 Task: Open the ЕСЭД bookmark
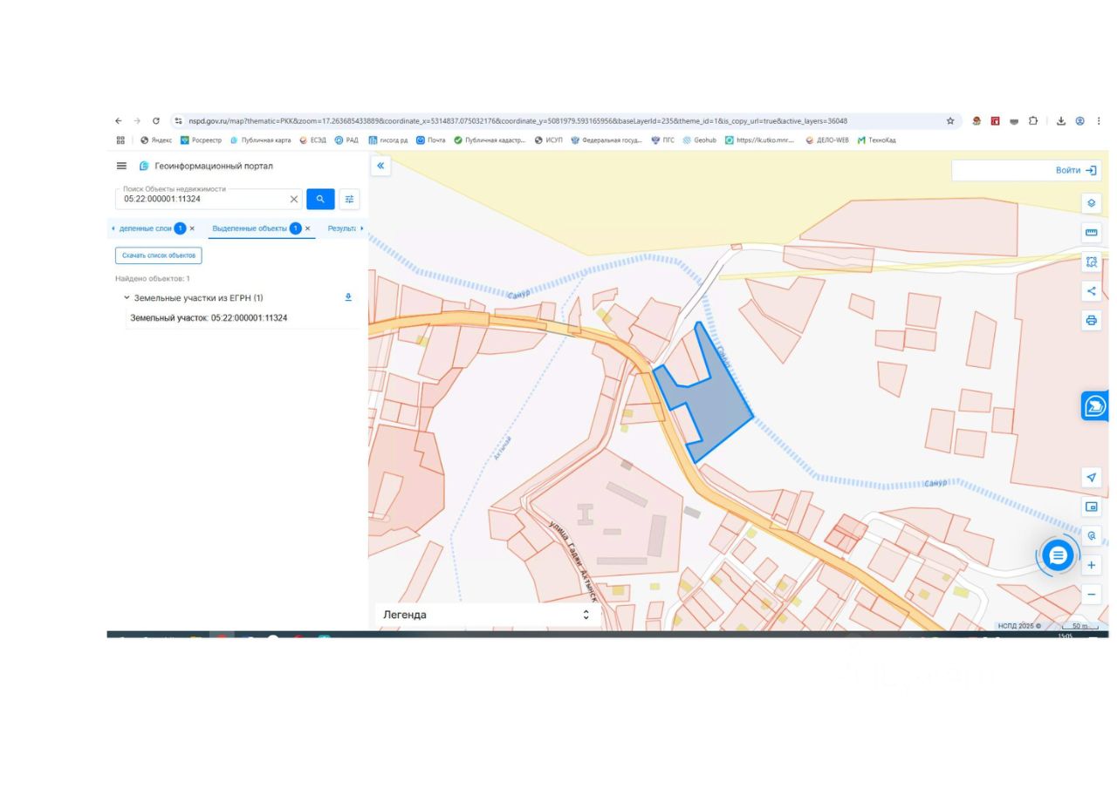tap(312, 139)
